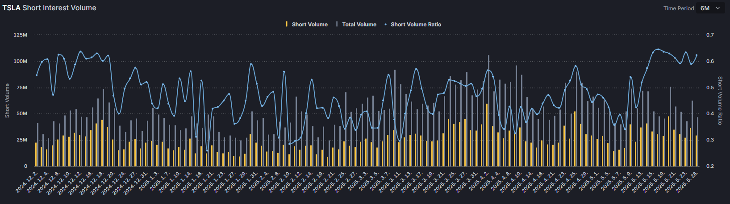Screen dimensions: 730x204
Task: Click the '2025. 3. 7.' date label
Action: pyautogui.click(x=380, y=181)
